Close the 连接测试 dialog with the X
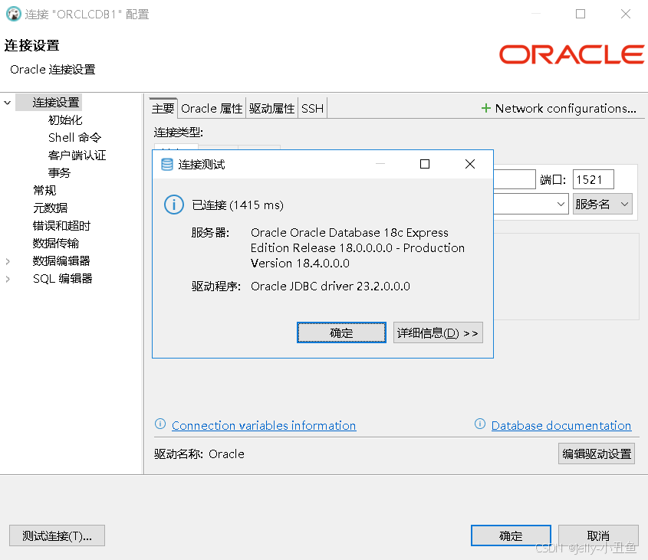Viewport: 648px width, 560px height. coord(470,164)
